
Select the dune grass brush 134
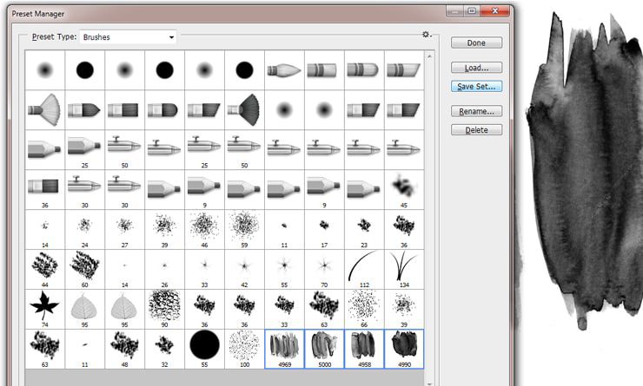click(403, 270)
